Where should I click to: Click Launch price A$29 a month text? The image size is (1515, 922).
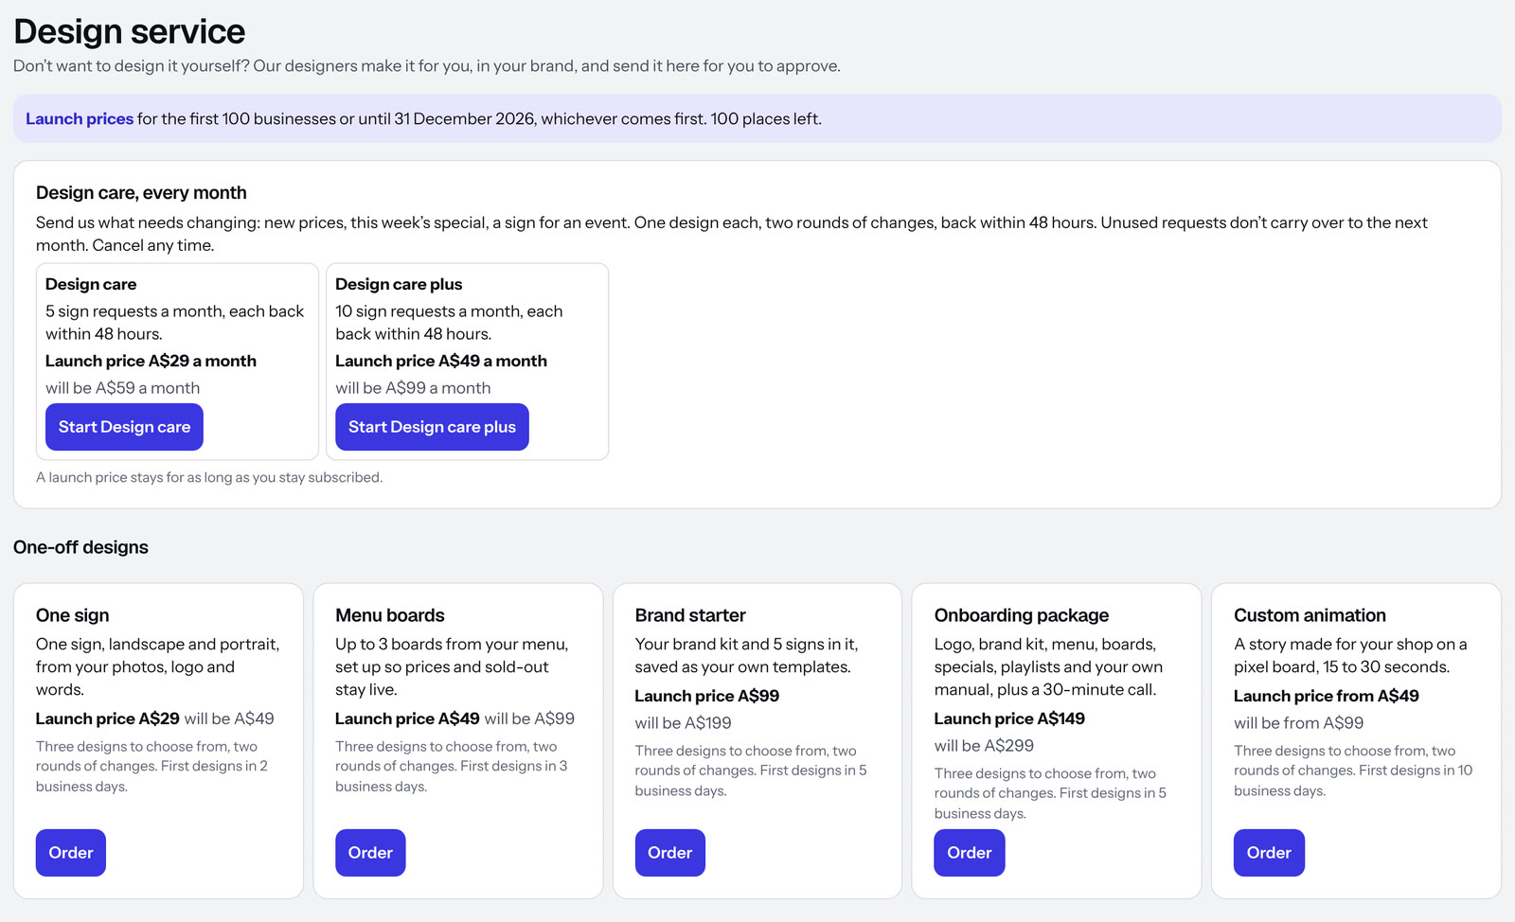151,361
